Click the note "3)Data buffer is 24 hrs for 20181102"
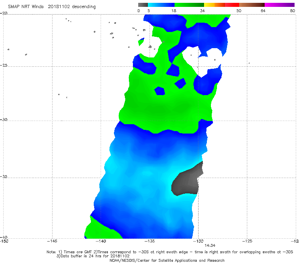The width and height of the screenshot is (299, 263). [x=93, y=256]
